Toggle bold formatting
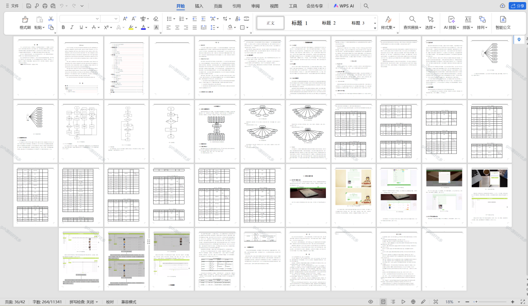 point(63,27)
